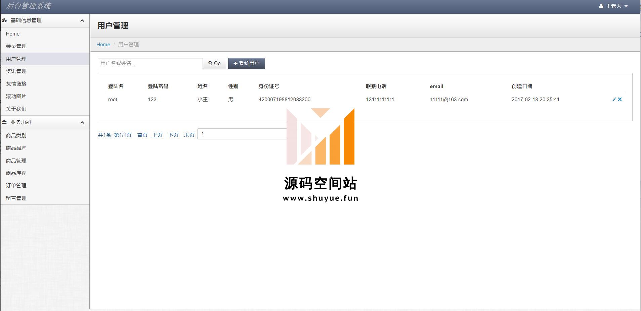Click the email 11111@163.com
The height and width of the screenshot is (311, 641).
tap(449, 100)
